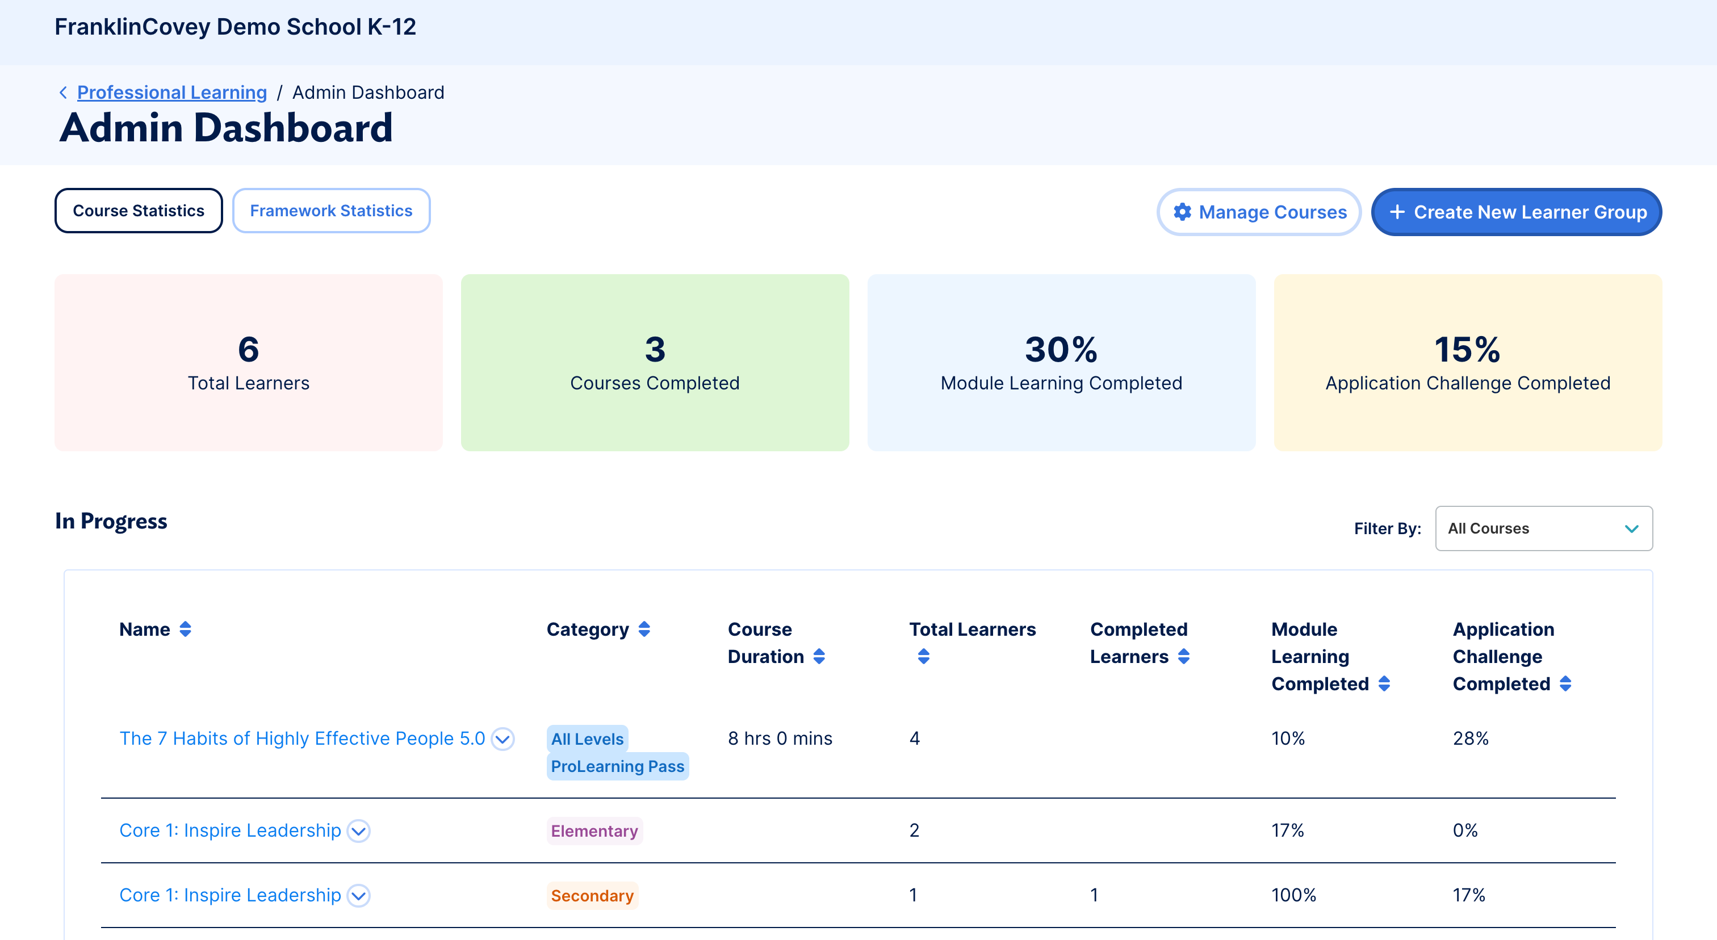Image resolution: width=1717 pixels, height=940 pixels.
Task: Click the 8 hrs 0 mins duration cell
Action: 780,738
